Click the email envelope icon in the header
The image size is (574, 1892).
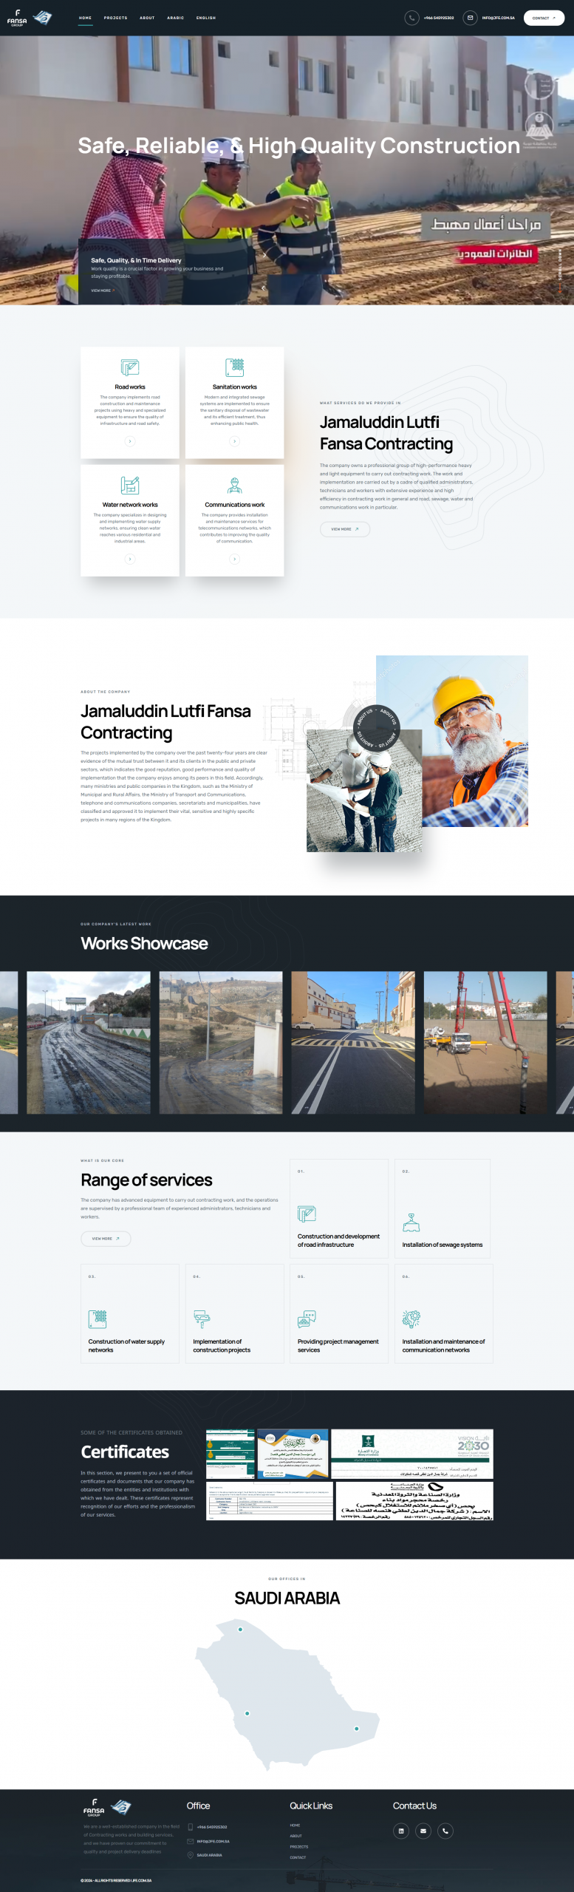pos(470,18)
